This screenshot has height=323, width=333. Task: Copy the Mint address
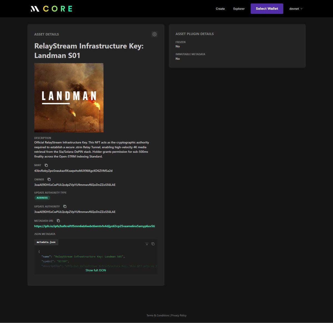[46, 165]
